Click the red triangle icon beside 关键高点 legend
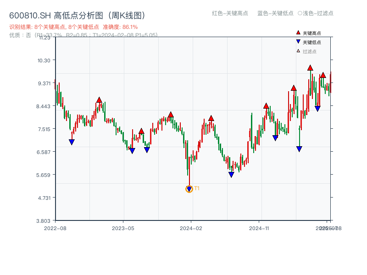The width and height of the screenshot is (367, 275). tap(298, 33)
